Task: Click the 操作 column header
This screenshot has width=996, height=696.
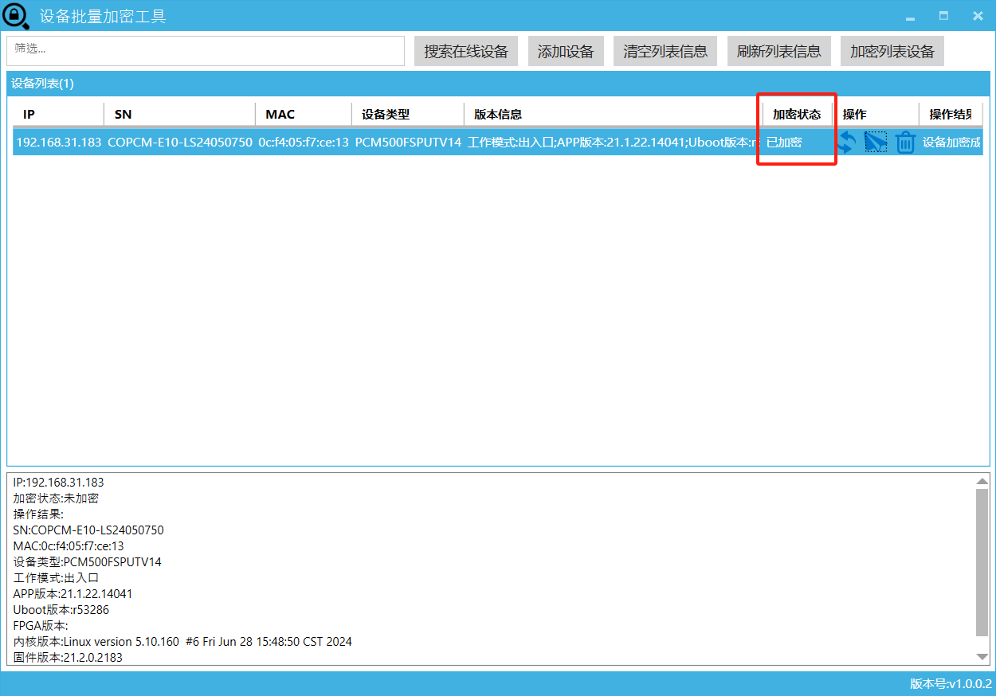Action: tap(876, 115)
